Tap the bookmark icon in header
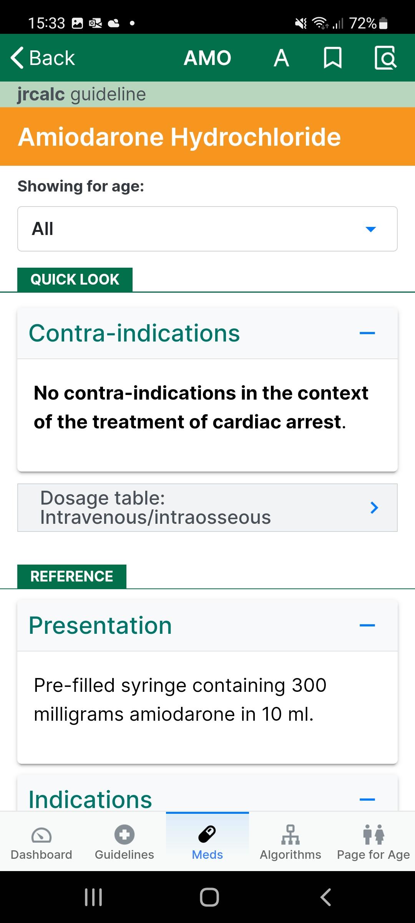The image size is (415, 923). tap(332, 58)
